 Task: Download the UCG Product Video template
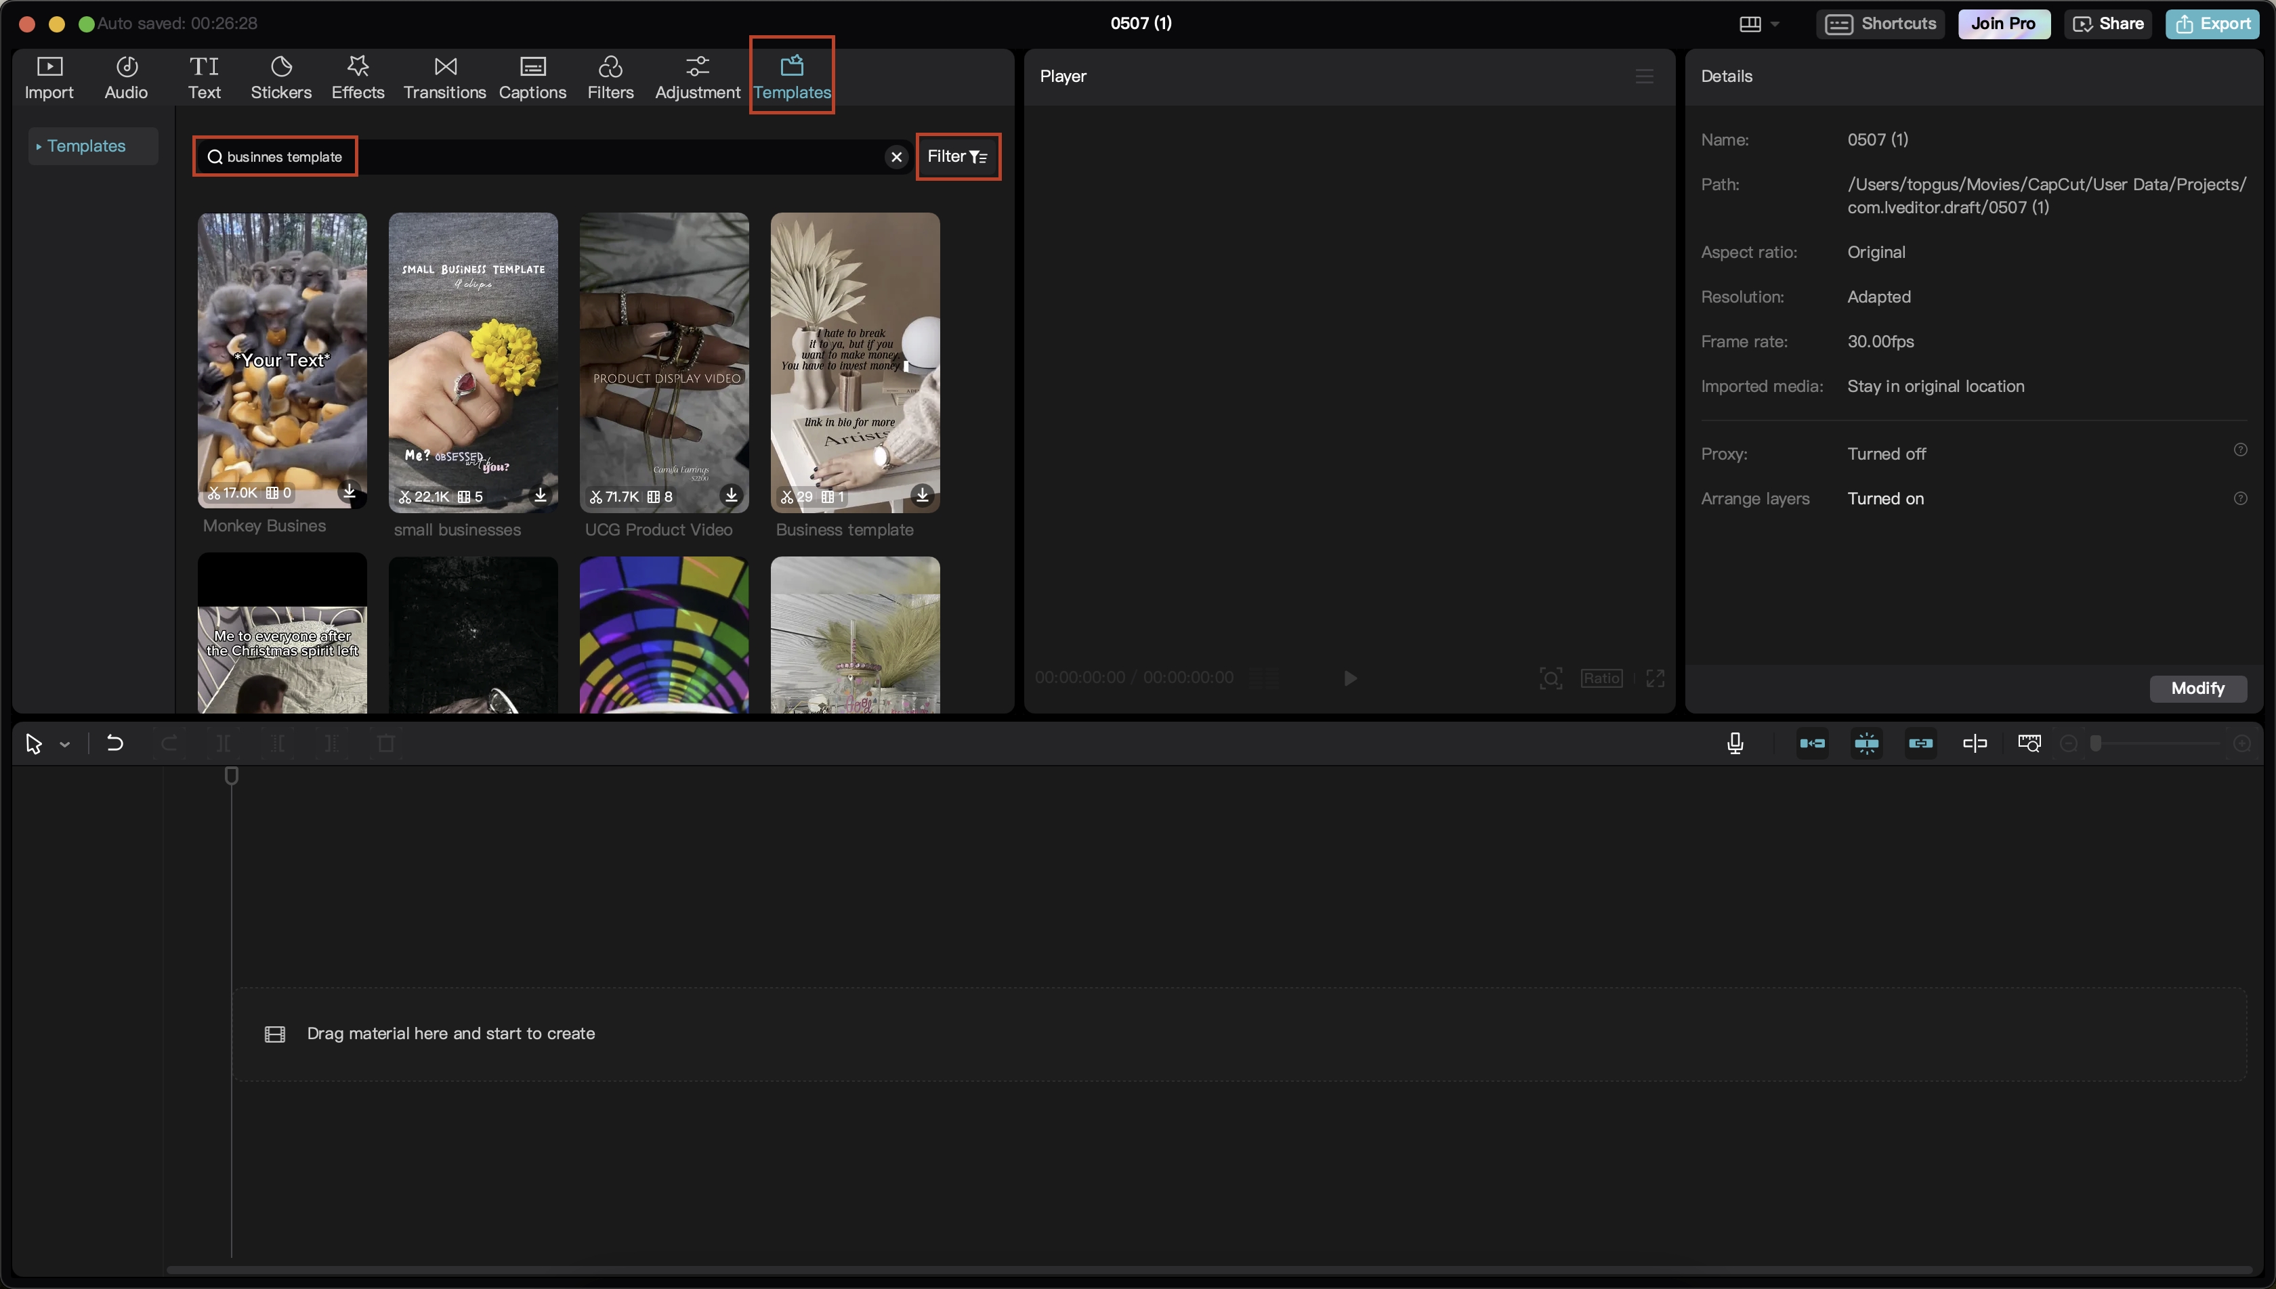732,495
